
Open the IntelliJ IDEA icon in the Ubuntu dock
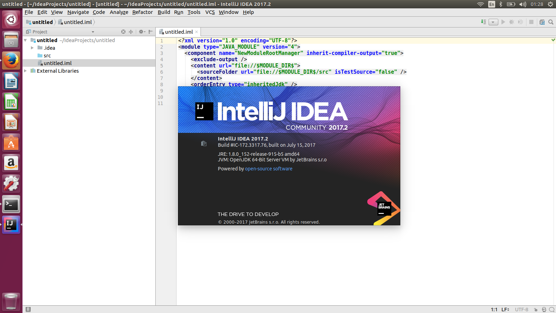pyautogui.click(x=11, y=224)
